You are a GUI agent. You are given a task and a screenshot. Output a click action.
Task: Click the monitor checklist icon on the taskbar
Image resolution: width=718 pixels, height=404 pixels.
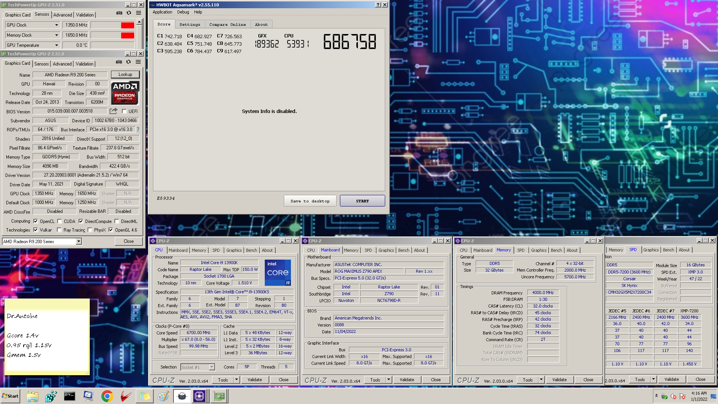88,396
